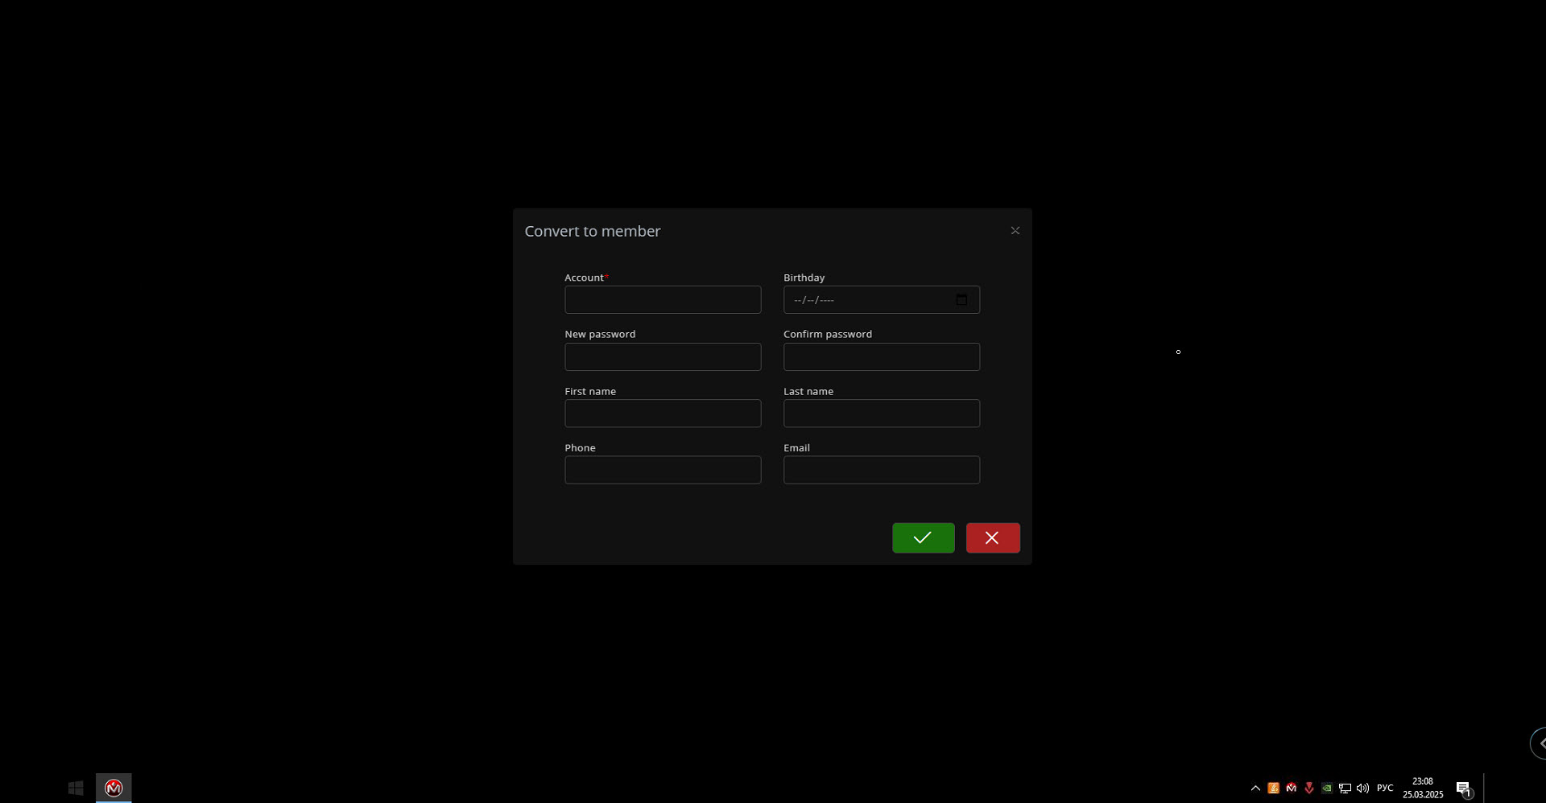Click into the Last name field
This screenshot has width=1546, height=803.
click(882, 414)
